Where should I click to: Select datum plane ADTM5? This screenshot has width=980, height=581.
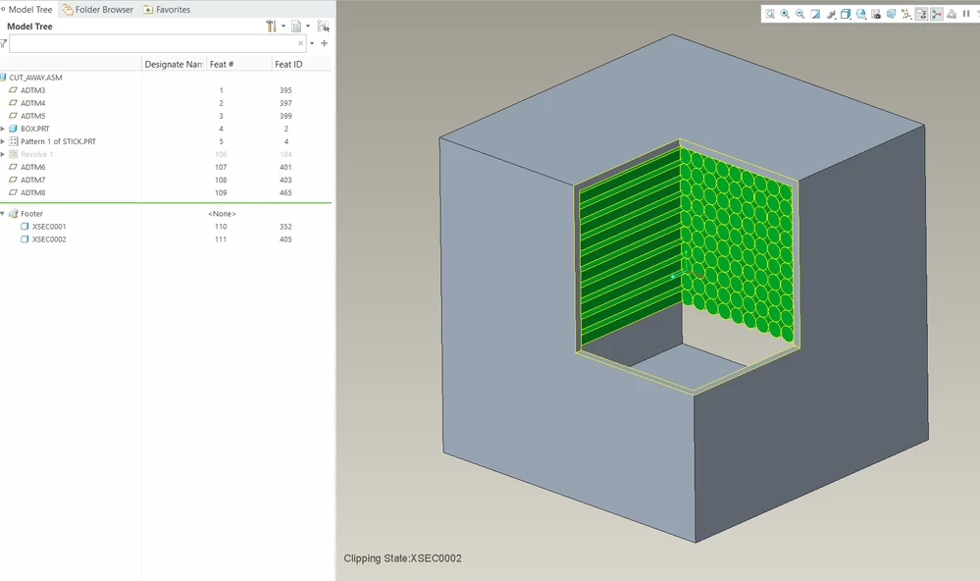pyautogui.click(x=32, y=116)
